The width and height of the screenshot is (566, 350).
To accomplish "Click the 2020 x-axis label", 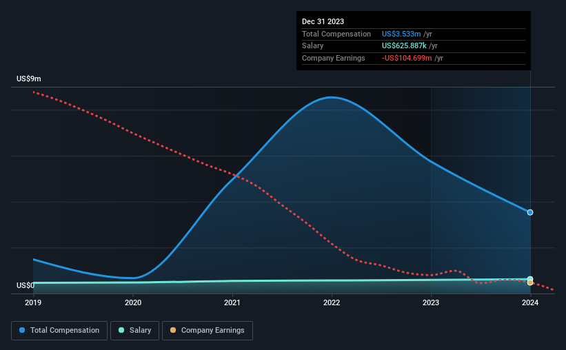I will point(133,302).
